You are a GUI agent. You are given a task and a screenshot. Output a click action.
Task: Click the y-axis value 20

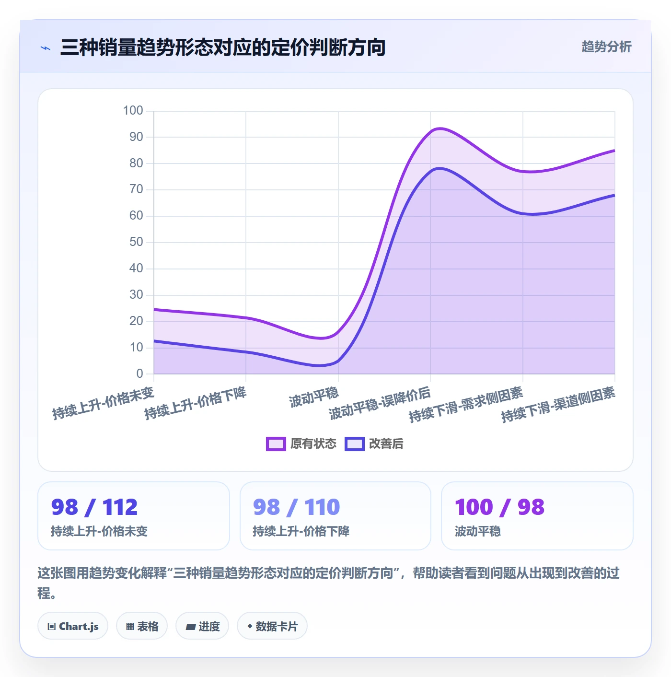click(136, 321)
